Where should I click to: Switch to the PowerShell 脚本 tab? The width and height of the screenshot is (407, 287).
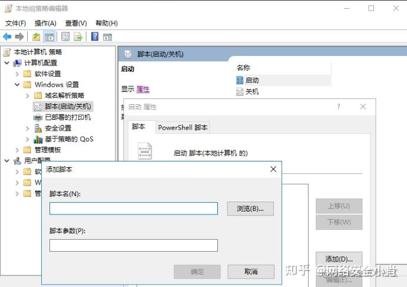[x=183, y=127]
